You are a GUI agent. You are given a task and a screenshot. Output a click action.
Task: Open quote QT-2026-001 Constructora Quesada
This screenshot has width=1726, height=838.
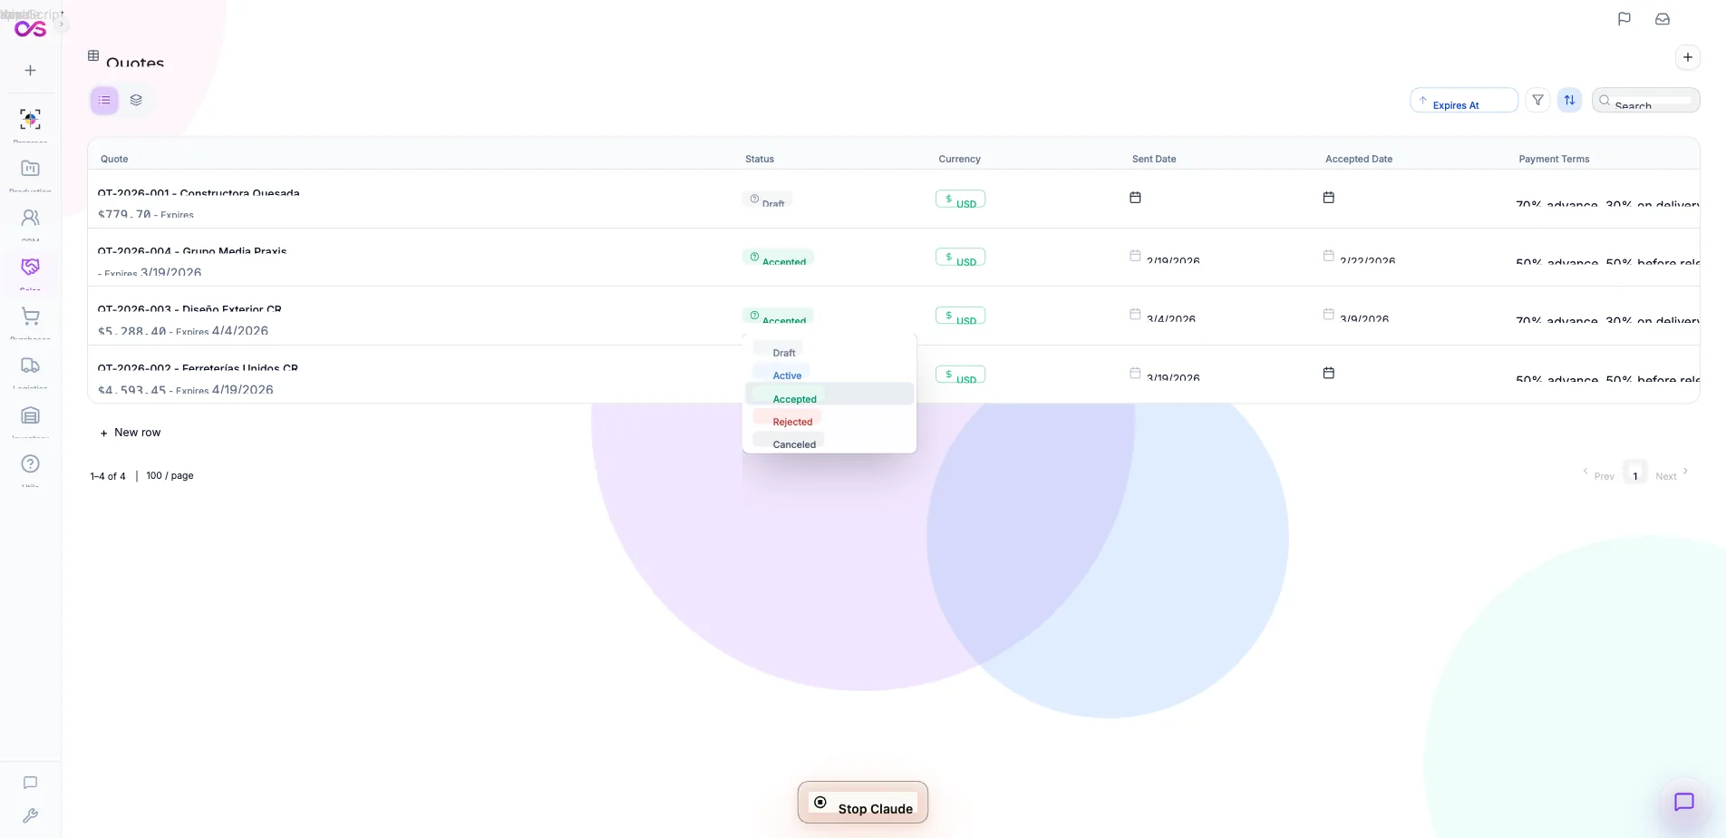[x=199, y=193]
